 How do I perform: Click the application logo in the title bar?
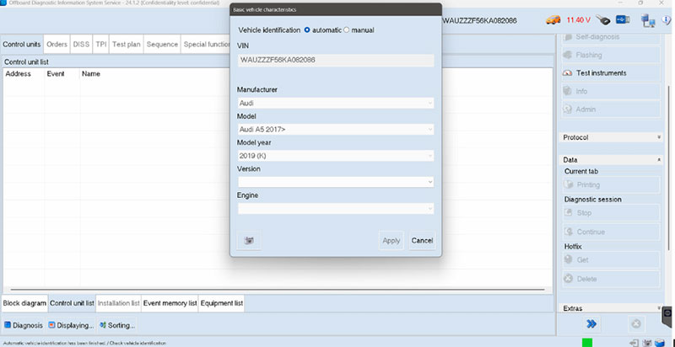(3, 3)
